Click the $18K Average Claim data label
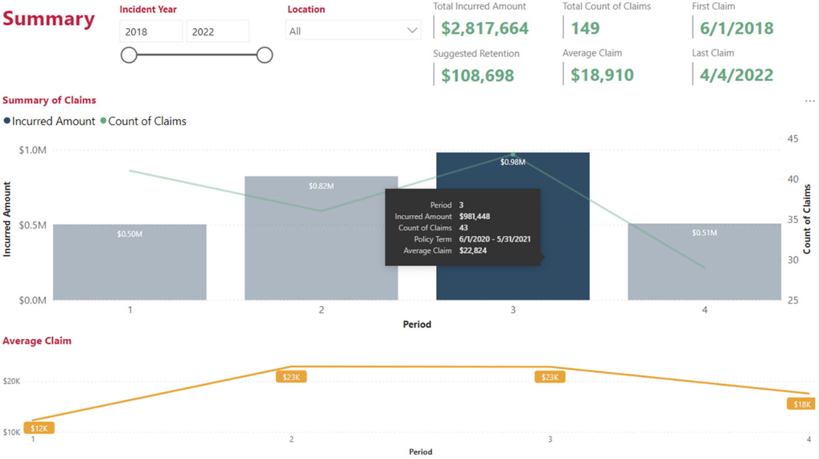 802,404
